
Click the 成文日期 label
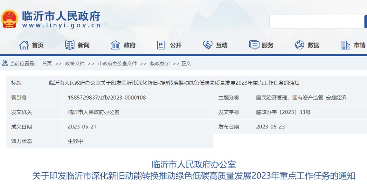click(21, 127)
